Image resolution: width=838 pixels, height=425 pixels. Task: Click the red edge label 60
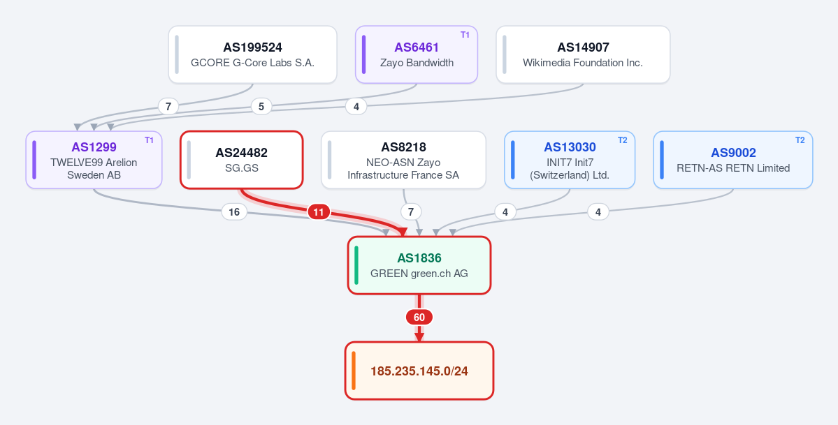point(419,318)
